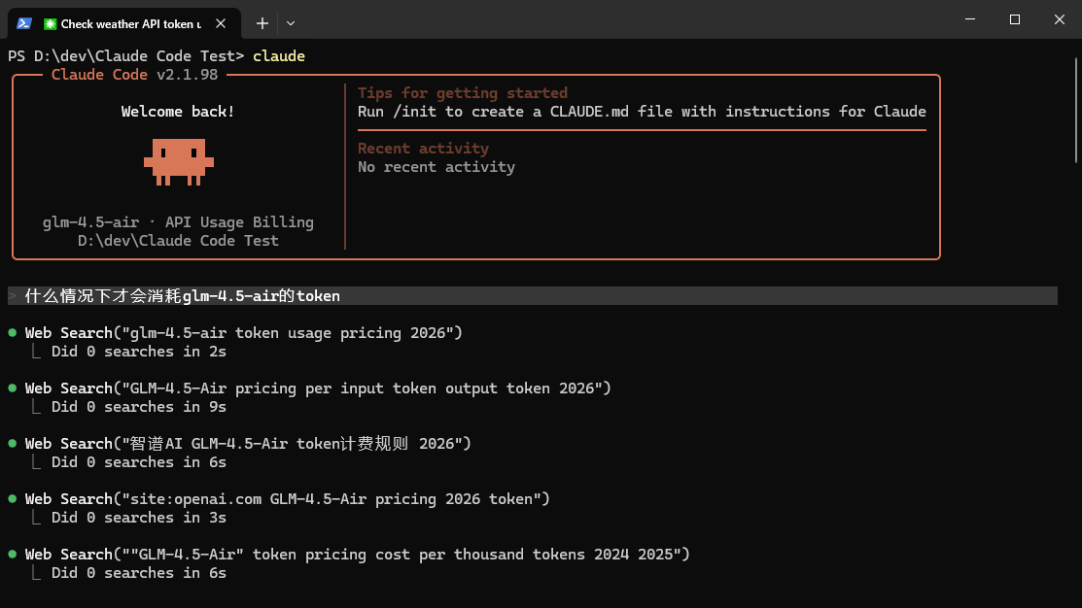
Task: Click the "Tips for getting started" heading
Action: click(x=463, y=93)
